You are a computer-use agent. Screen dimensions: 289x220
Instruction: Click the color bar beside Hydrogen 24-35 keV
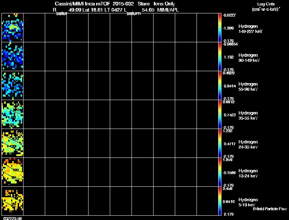[x=220, y=143]
